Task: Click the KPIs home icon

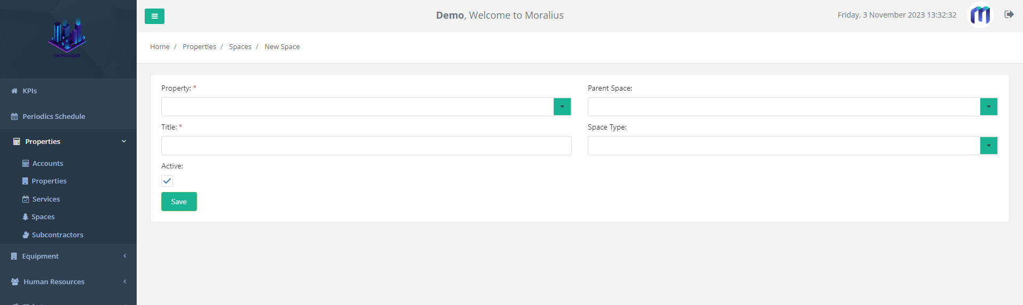Action: click(14, 91)
